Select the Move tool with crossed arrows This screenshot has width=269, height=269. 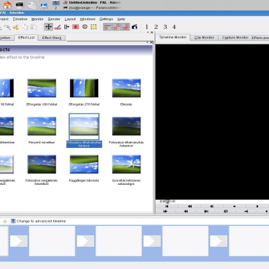click(48, 27)
